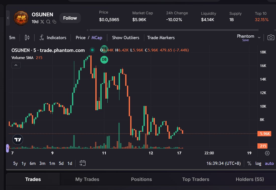This screenshot has height=190, width=276.
Task: Change the 5m chart interval
Action: tap(12, 38)
